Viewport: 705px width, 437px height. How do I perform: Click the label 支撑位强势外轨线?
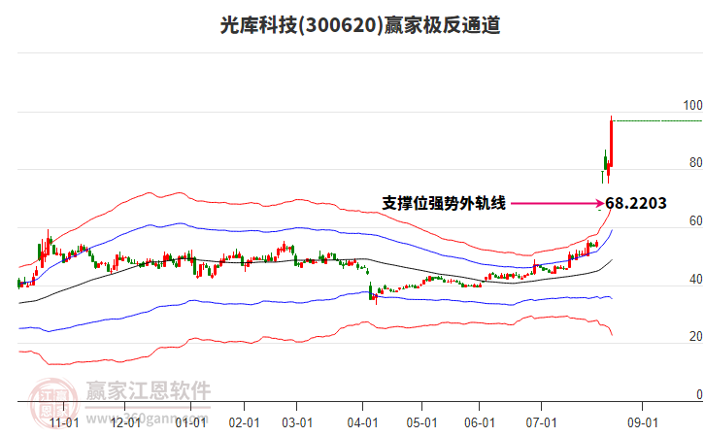[444, 203]
